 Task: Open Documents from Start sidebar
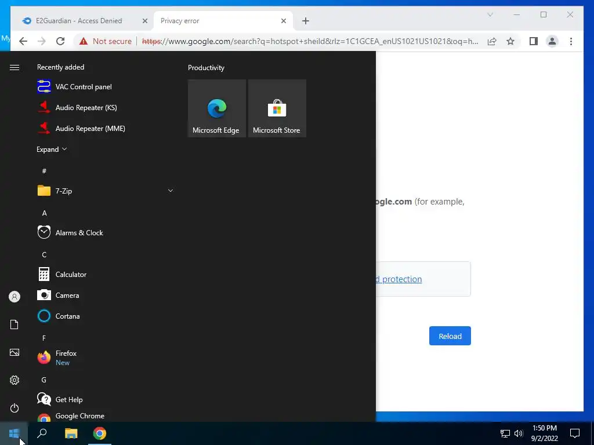(15, 324)
